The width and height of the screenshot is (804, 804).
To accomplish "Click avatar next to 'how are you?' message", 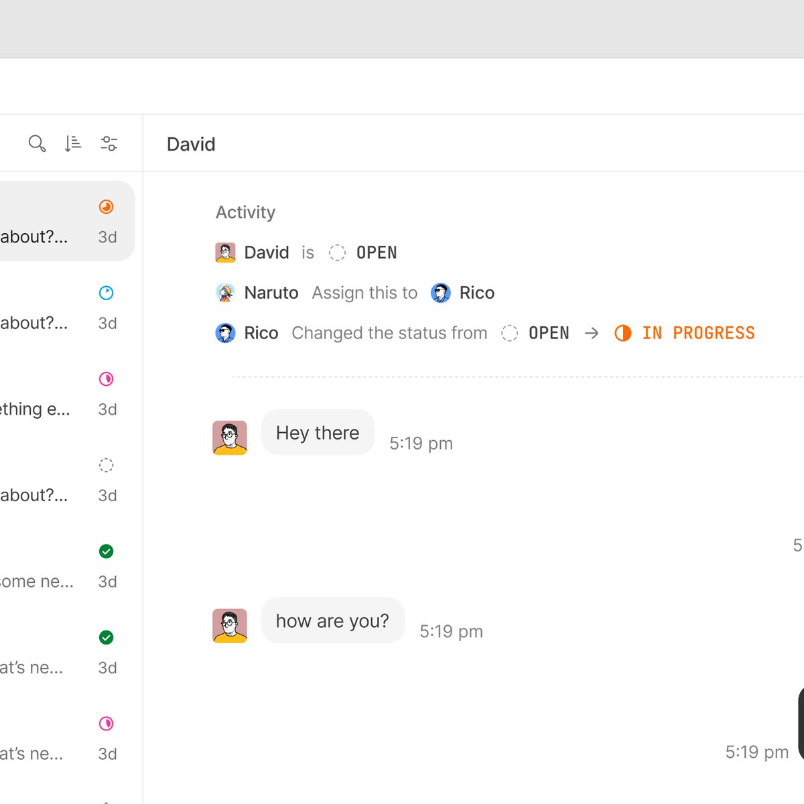I will click(x=230, y=626).
